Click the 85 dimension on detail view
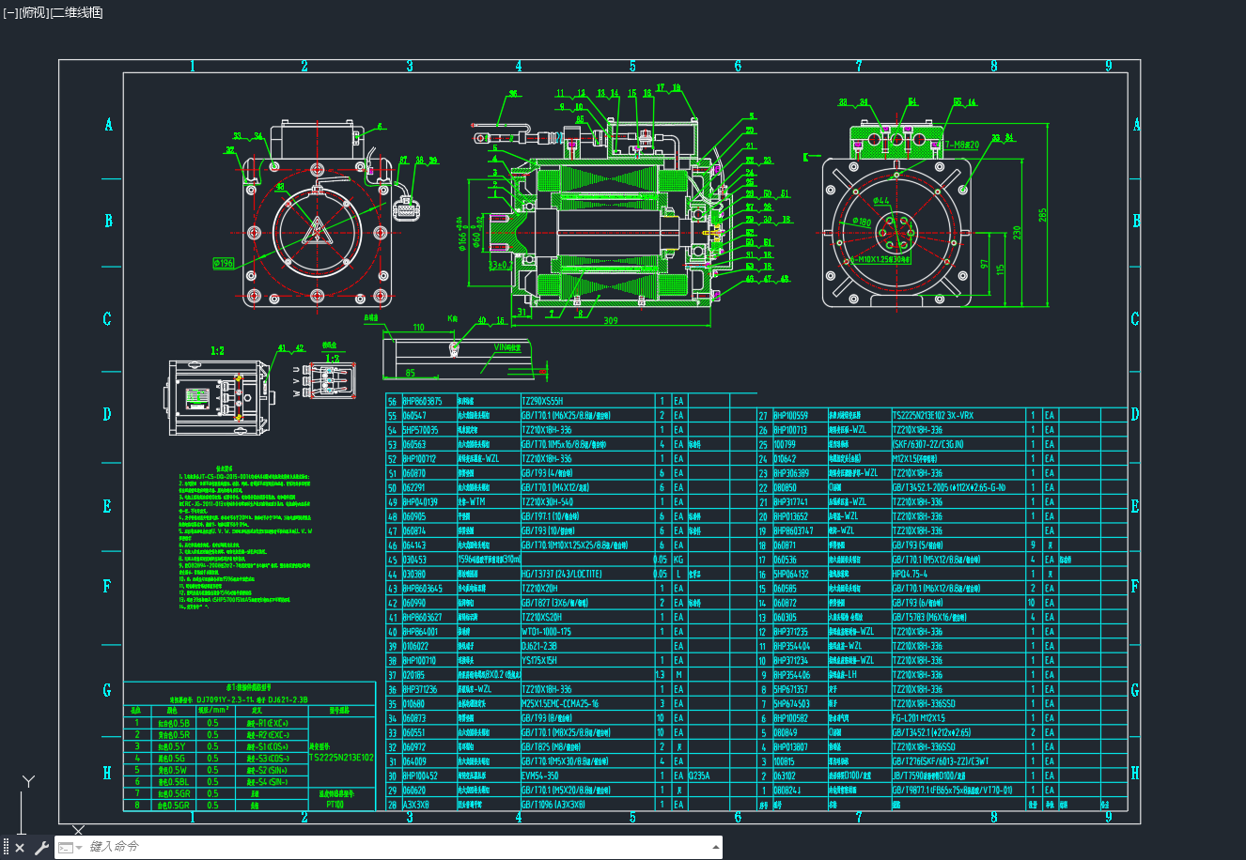1246x860 pixels. [x=411, y=373]
